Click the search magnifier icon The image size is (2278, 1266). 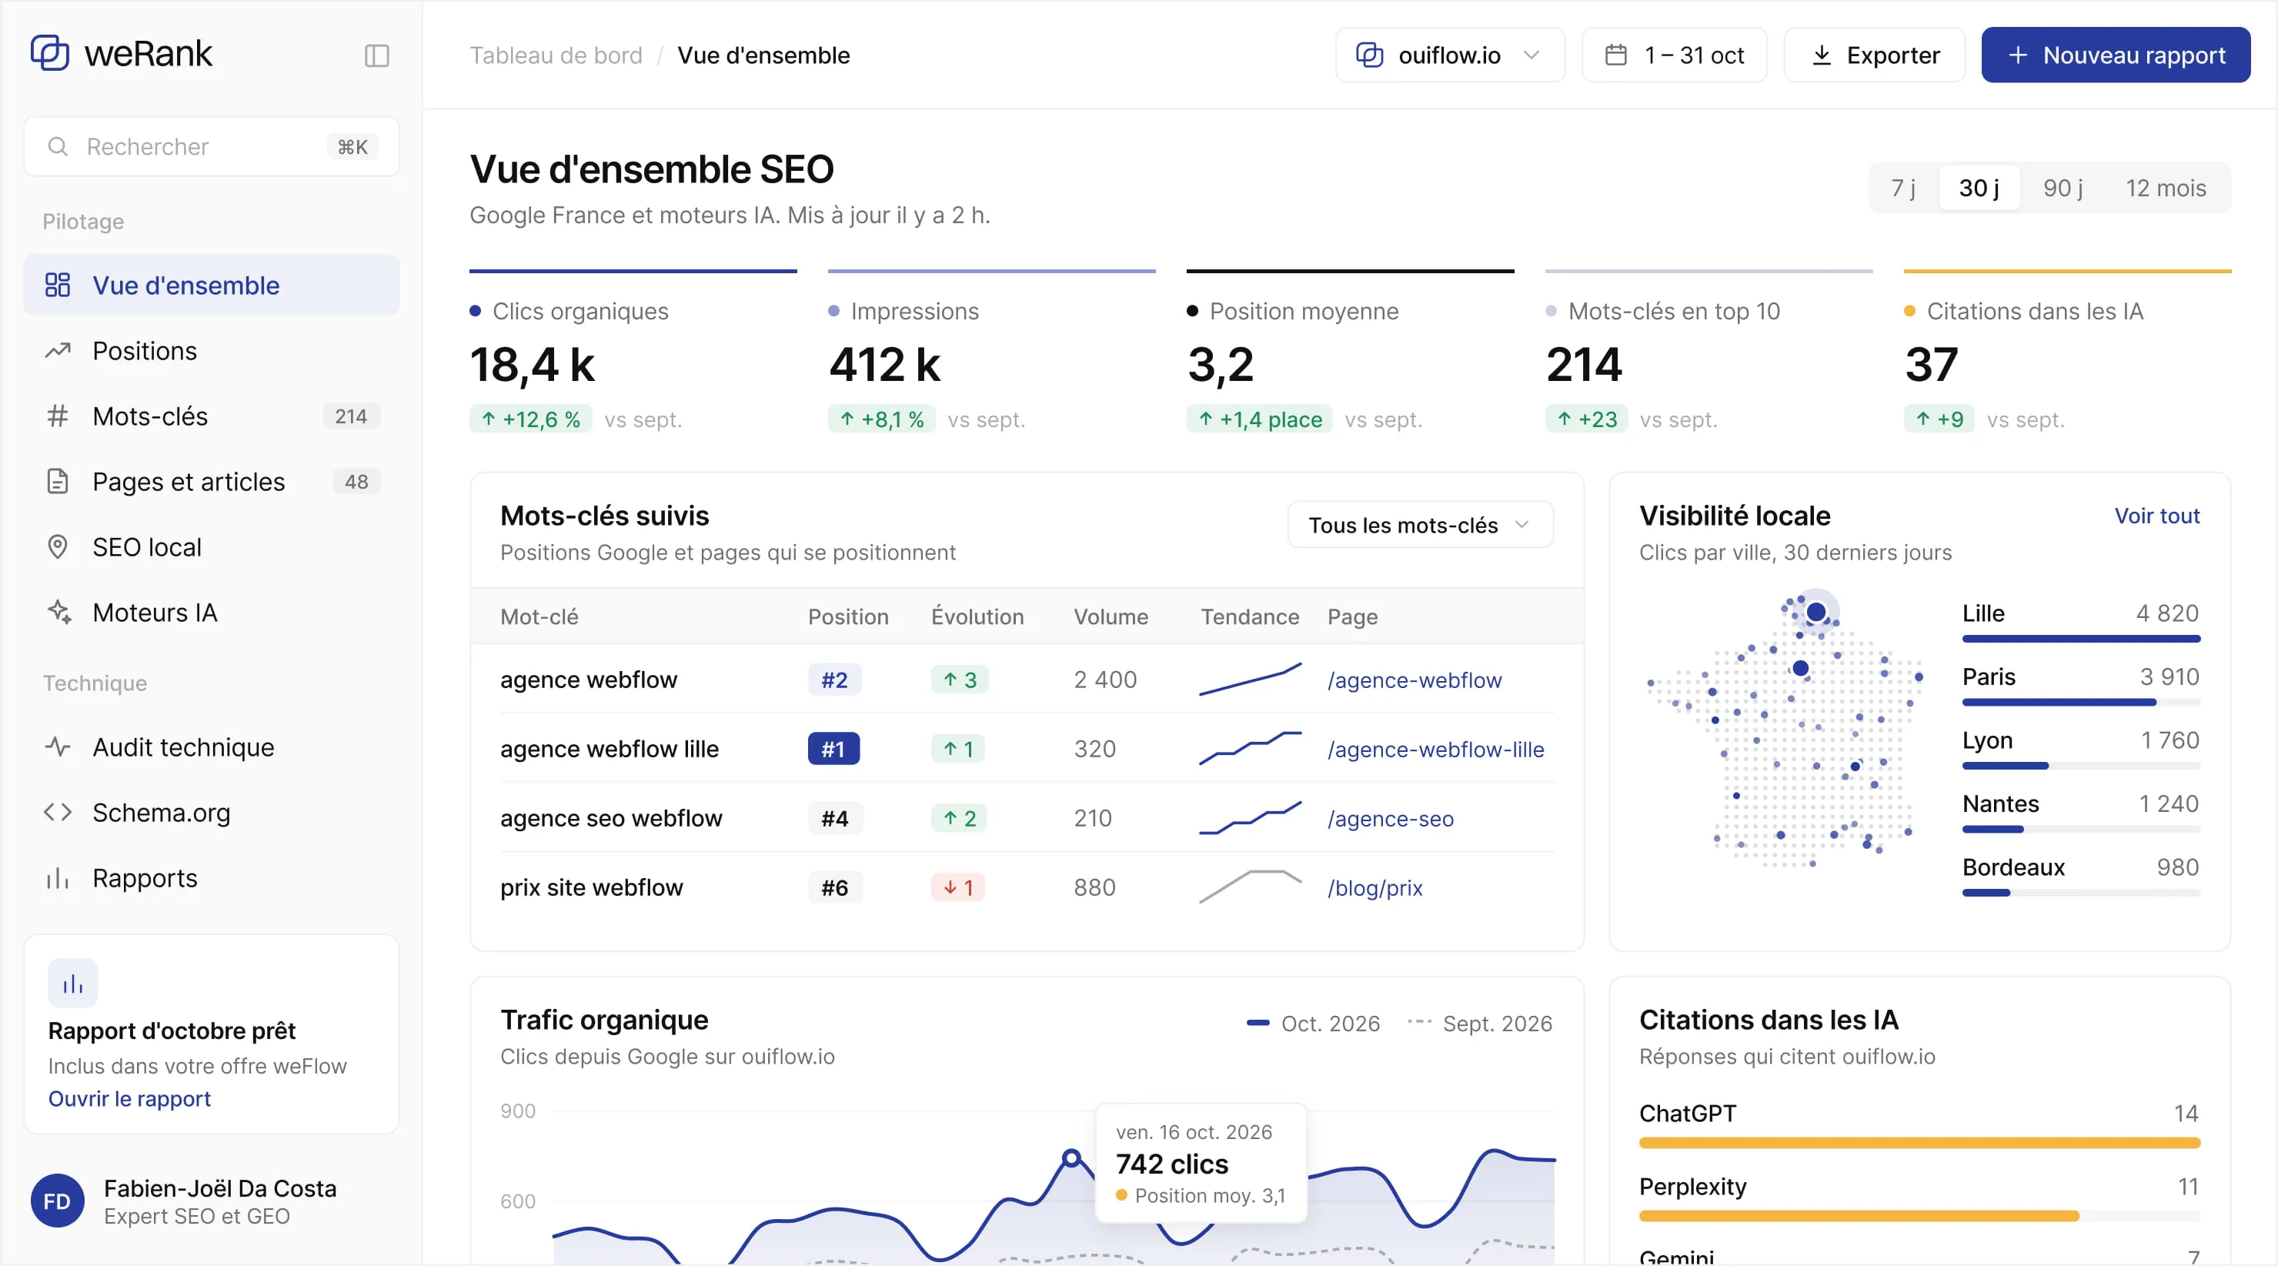pos(58,147)
